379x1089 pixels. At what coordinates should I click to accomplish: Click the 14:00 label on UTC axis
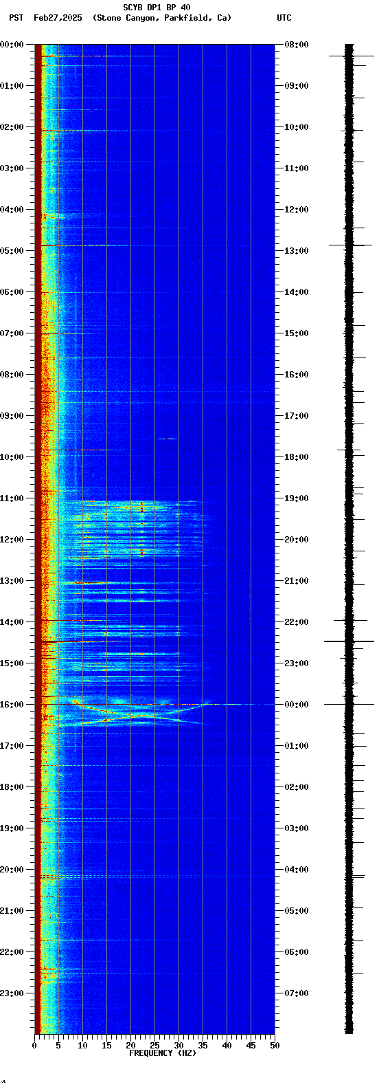coord(297,292)
